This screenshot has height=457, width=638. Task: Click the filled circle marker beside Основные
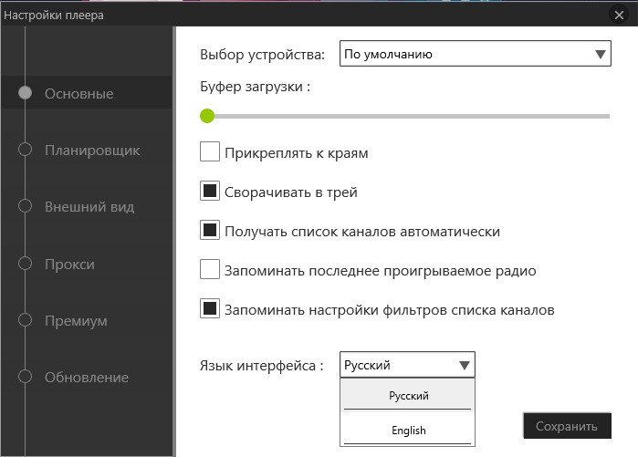(x=25, y=93)
